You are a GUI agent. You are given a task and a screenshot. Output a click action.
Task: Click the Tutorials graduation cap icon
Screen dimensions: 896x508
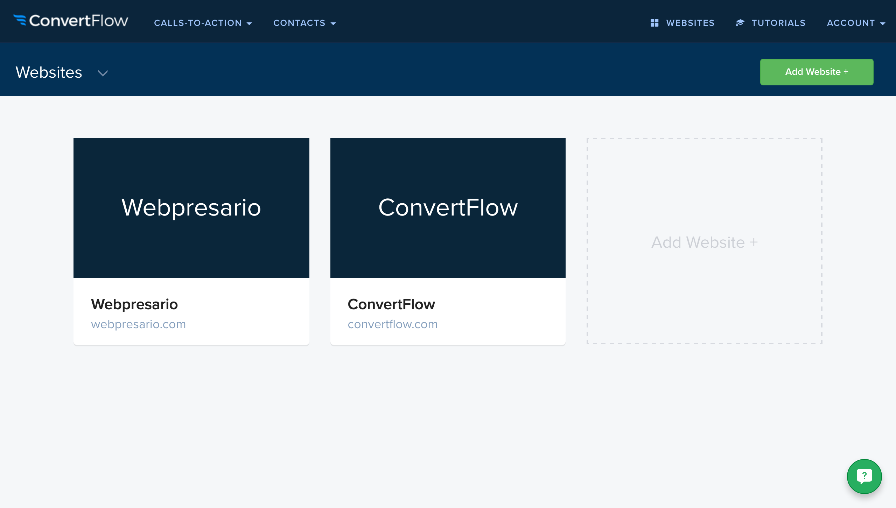point(740,23)
